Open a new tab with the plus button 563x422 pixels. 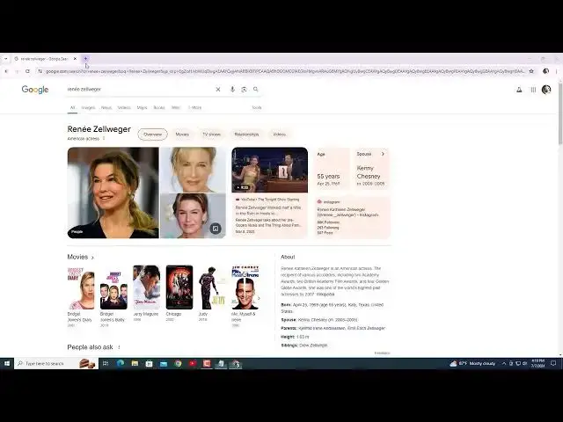[86, 59]
